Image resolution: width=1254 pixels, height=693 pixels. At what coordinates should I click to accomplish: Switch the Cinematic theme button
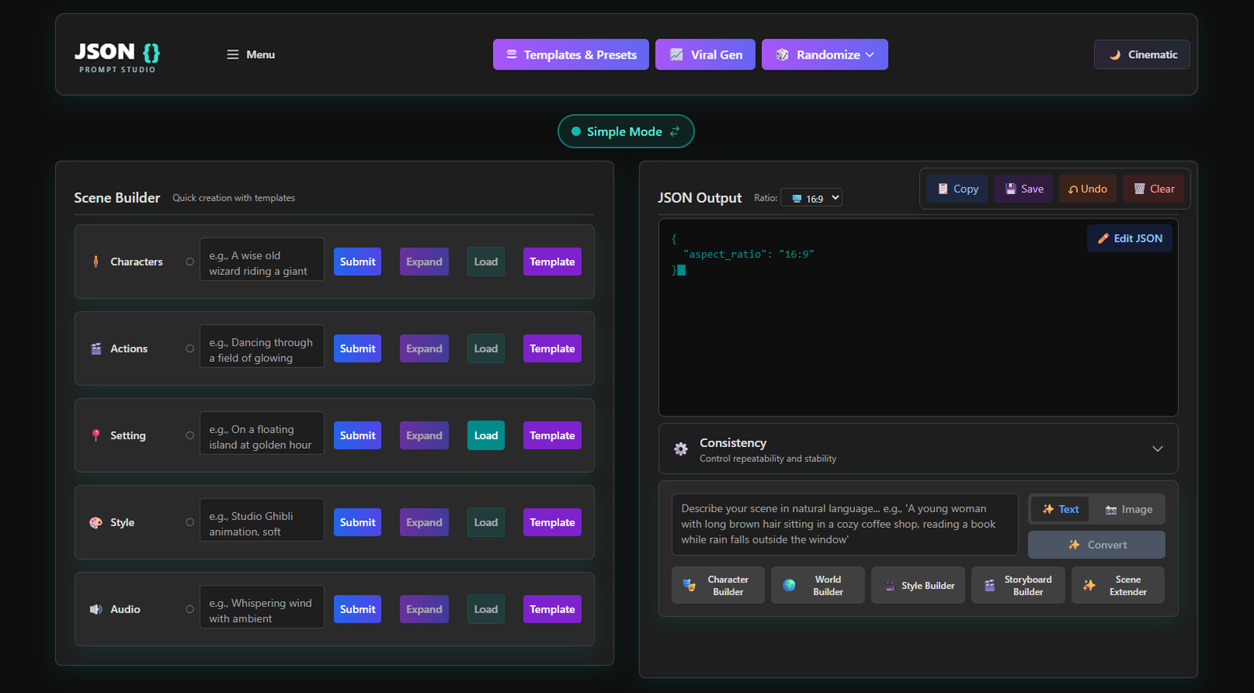point(1142,55)
